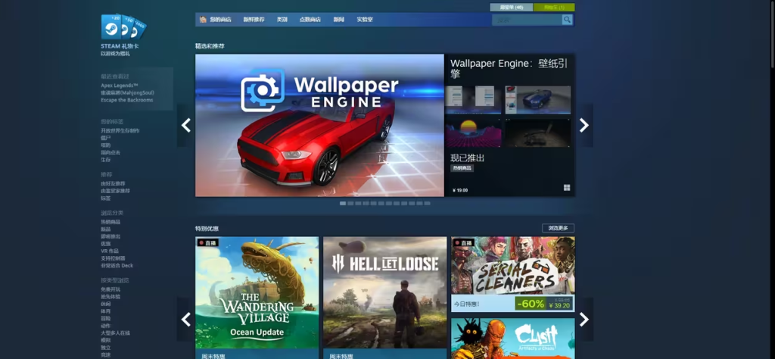
Task: Open 类别 menu
Action: pos(282,20)
